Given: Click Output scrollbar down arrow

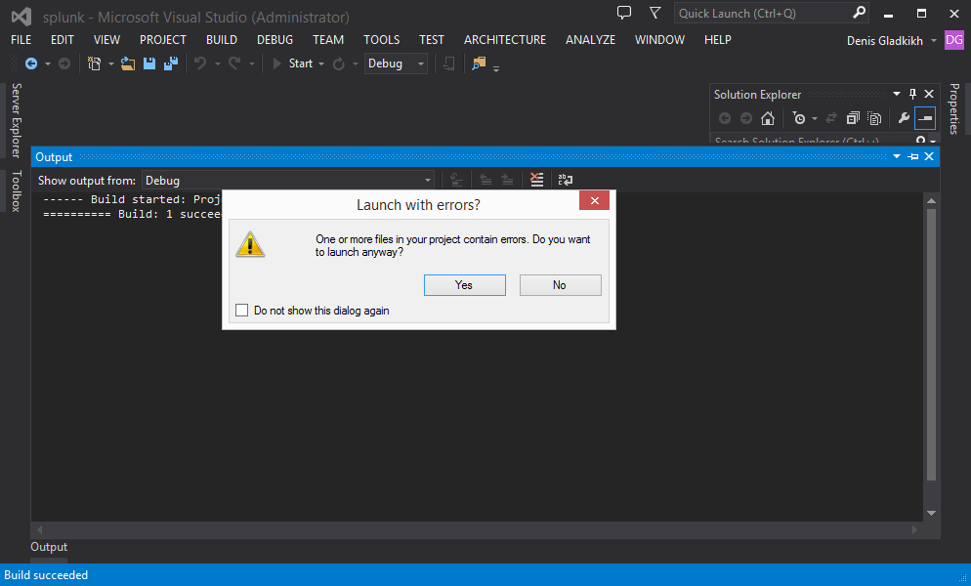Looking at the screenshot, I should coord(931,513).
